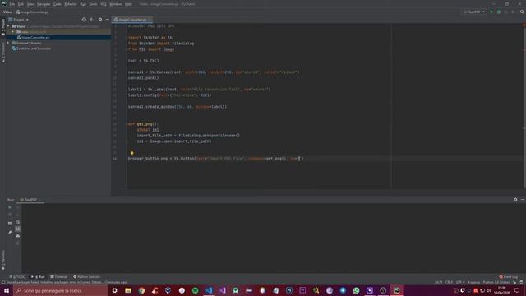The width and height of the screenshot is (526, 296).
Task: Click the Search Everywhere magnifier icon
Action: [522, 12]
